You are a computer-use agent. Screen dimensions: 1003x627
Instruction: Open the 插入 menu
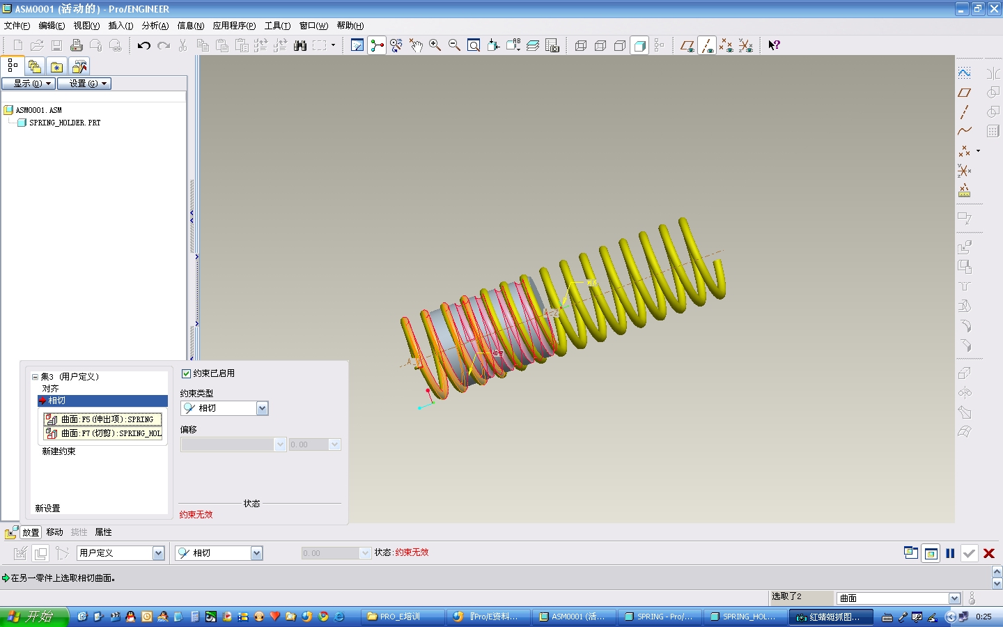(120, 26)
